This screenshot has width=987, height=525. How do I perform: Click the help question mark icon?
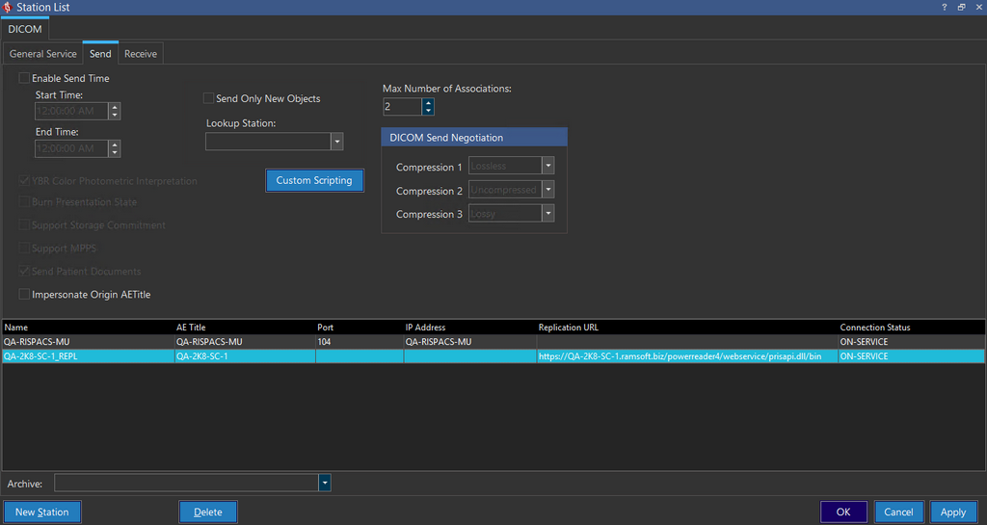pyautogui.click(x=944, y=7)
